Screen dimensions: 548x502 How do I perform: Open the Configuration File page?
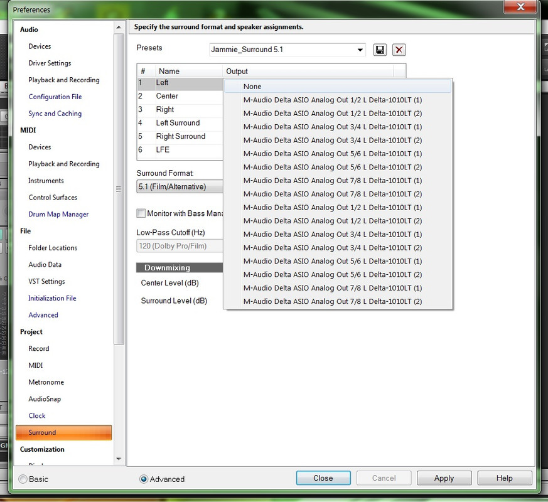click(x=55, y=97)
